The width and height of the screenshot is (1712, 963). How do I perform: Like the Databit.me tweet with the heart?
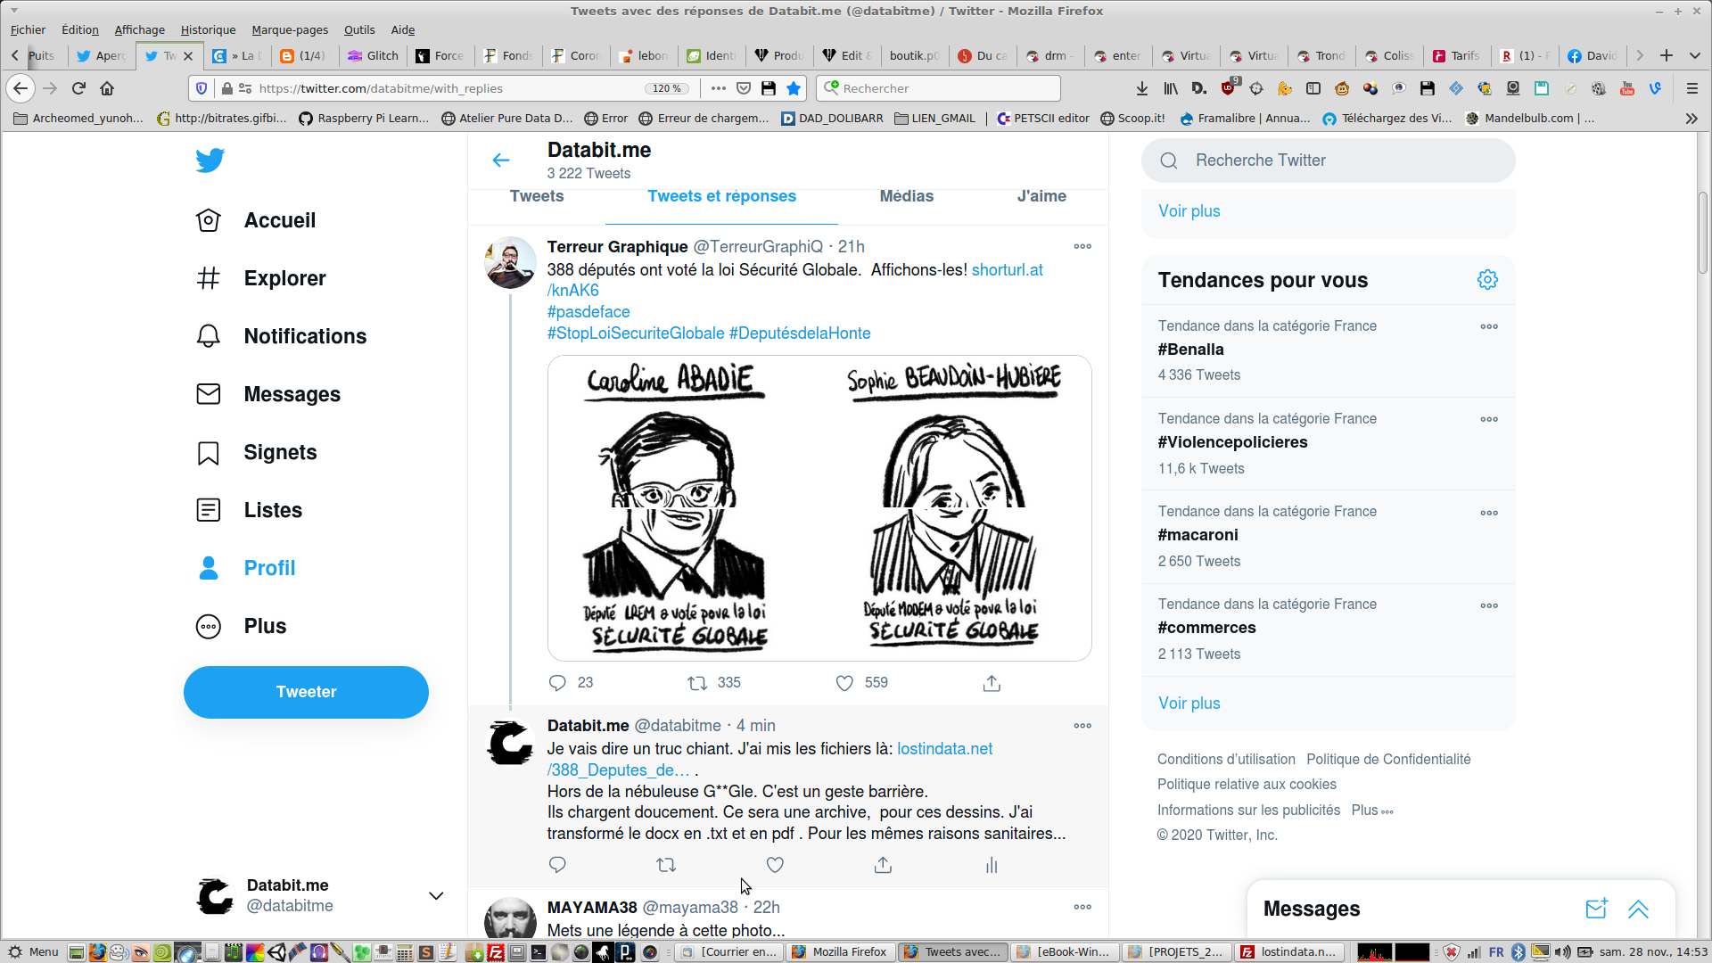[x=775, y=865]
